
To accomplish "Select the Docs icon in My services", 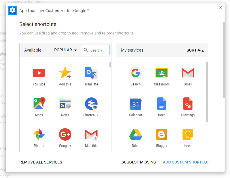I will (x=162, y=104).
